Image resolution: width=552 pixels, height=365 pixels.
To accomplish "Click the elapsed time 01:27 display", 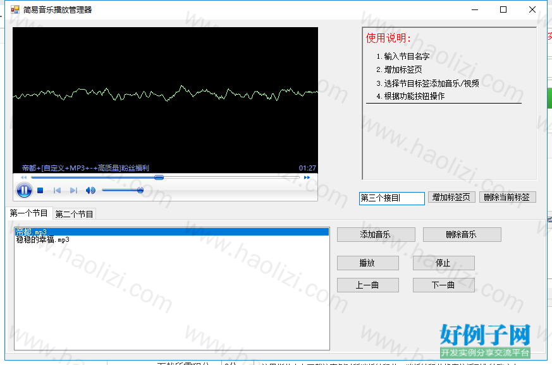I will [307, 168].
